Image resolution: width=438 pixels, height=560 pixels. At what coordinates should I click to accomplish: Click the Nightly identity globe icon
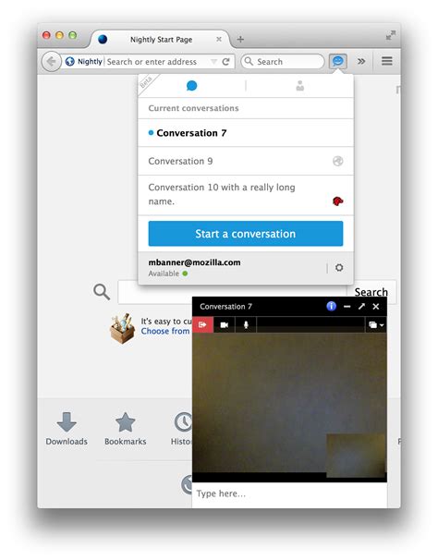click(x=69, y=61)
